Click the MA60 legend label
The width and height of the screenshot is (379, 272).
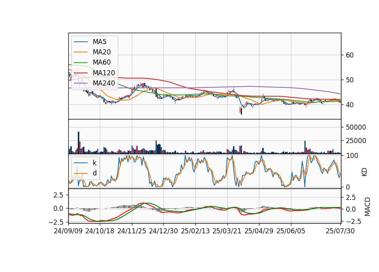tap(101, 62)
